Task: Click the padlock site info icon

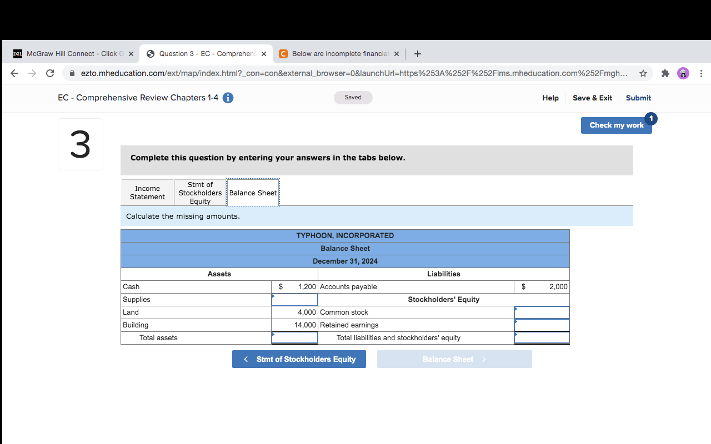Action: pos(72,73)
